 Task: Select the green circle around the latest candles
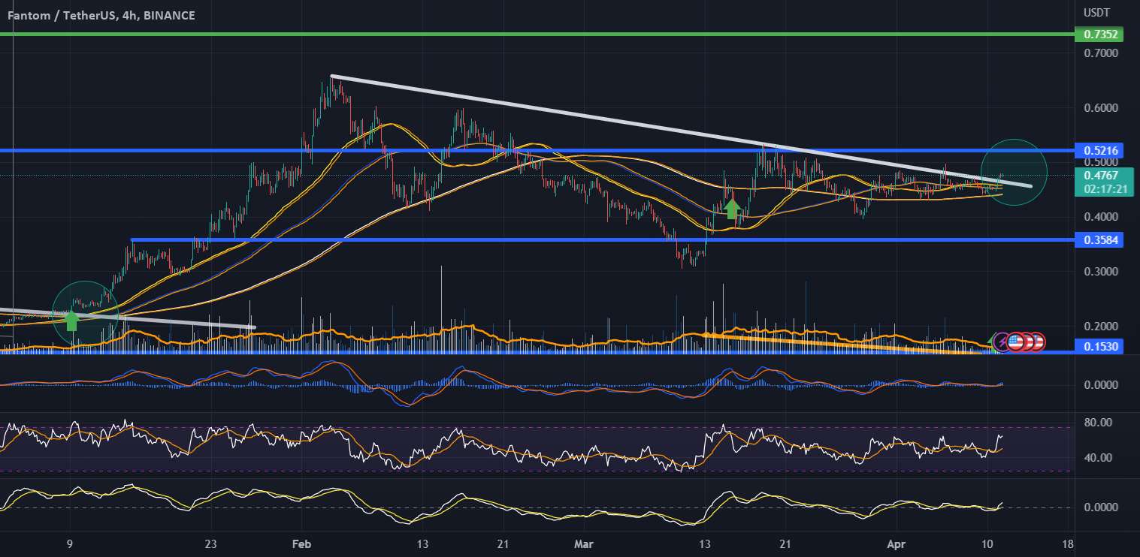(1014, 173)
